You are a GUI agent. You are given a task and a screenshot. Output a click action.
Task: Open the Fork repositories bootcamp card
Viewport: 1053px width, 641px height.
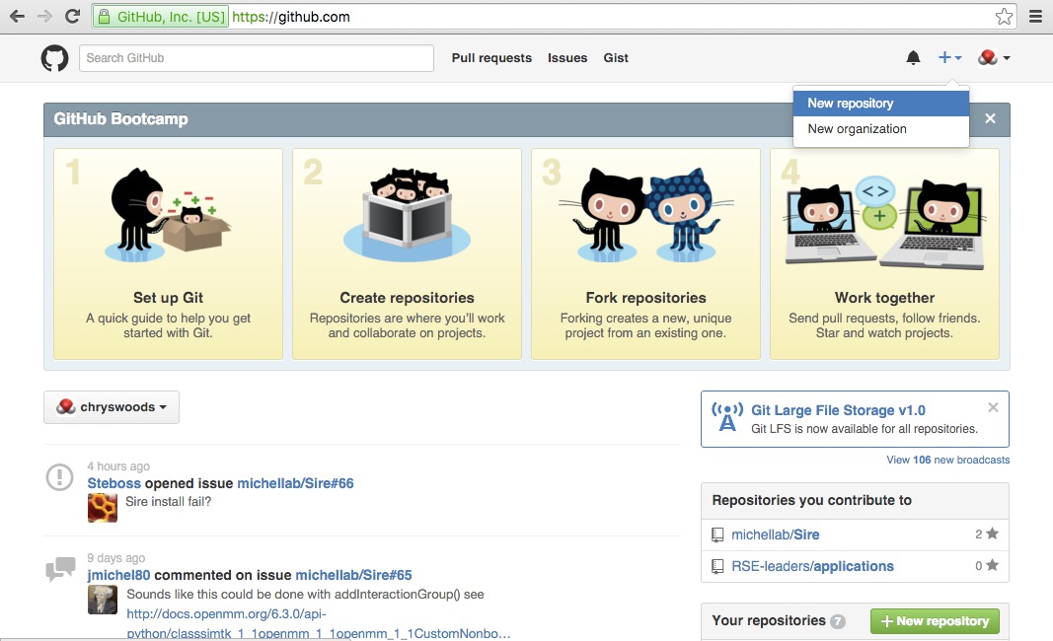645,253
